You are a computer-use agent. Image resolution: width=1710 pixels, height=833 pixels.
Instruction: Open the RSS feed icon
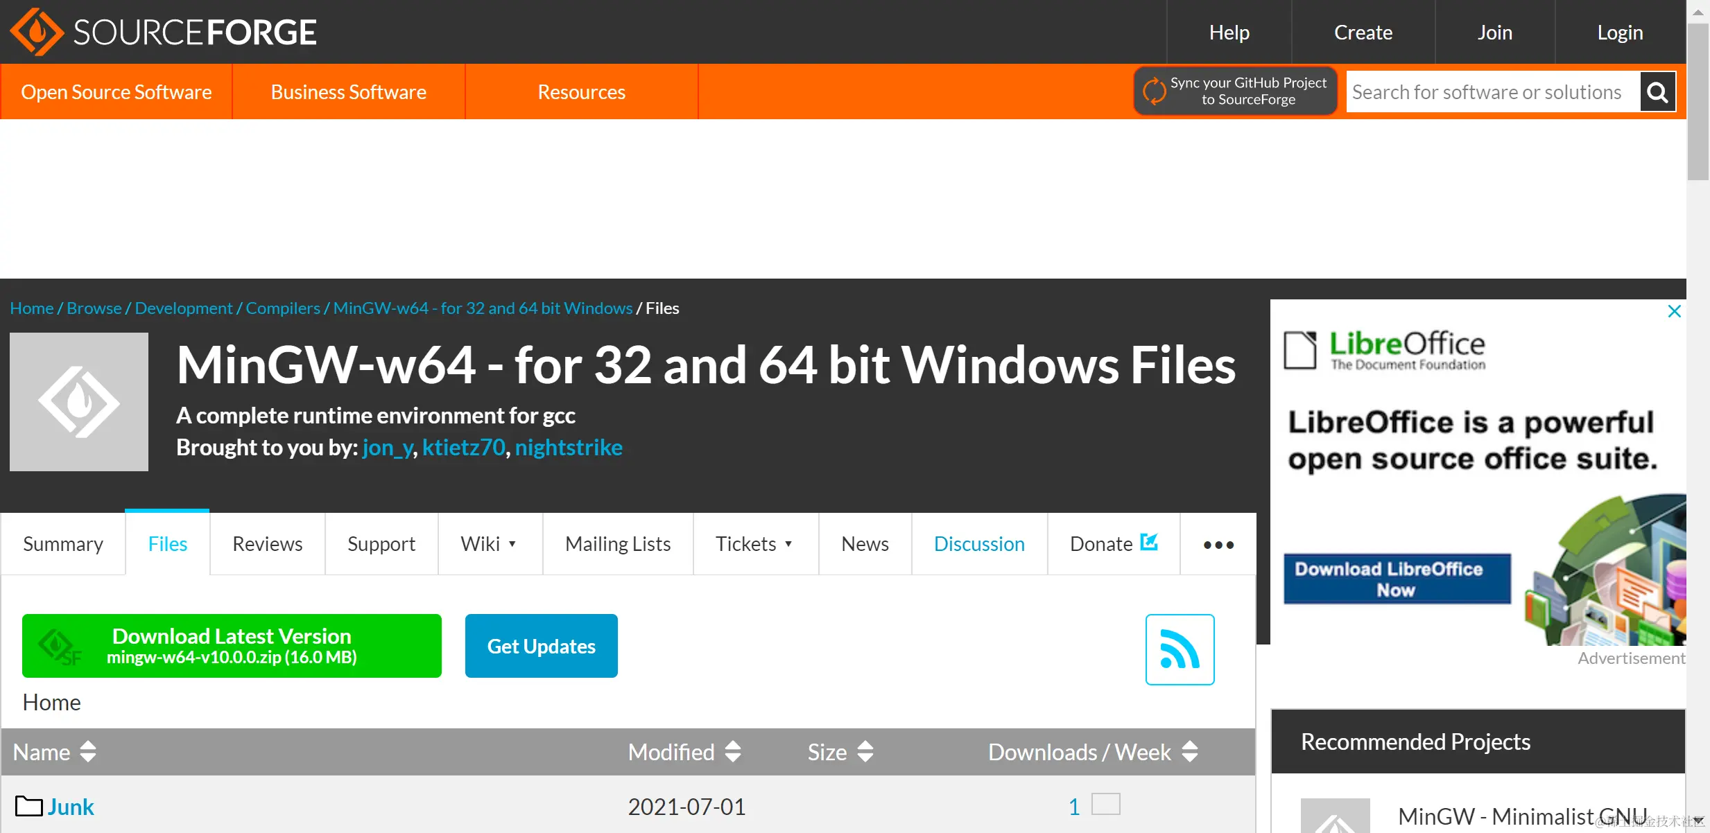point(1180,649)
